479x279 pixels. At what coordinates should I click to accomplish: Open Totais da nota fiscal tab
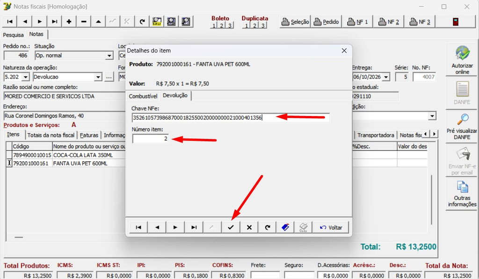[x=51, y=135]
